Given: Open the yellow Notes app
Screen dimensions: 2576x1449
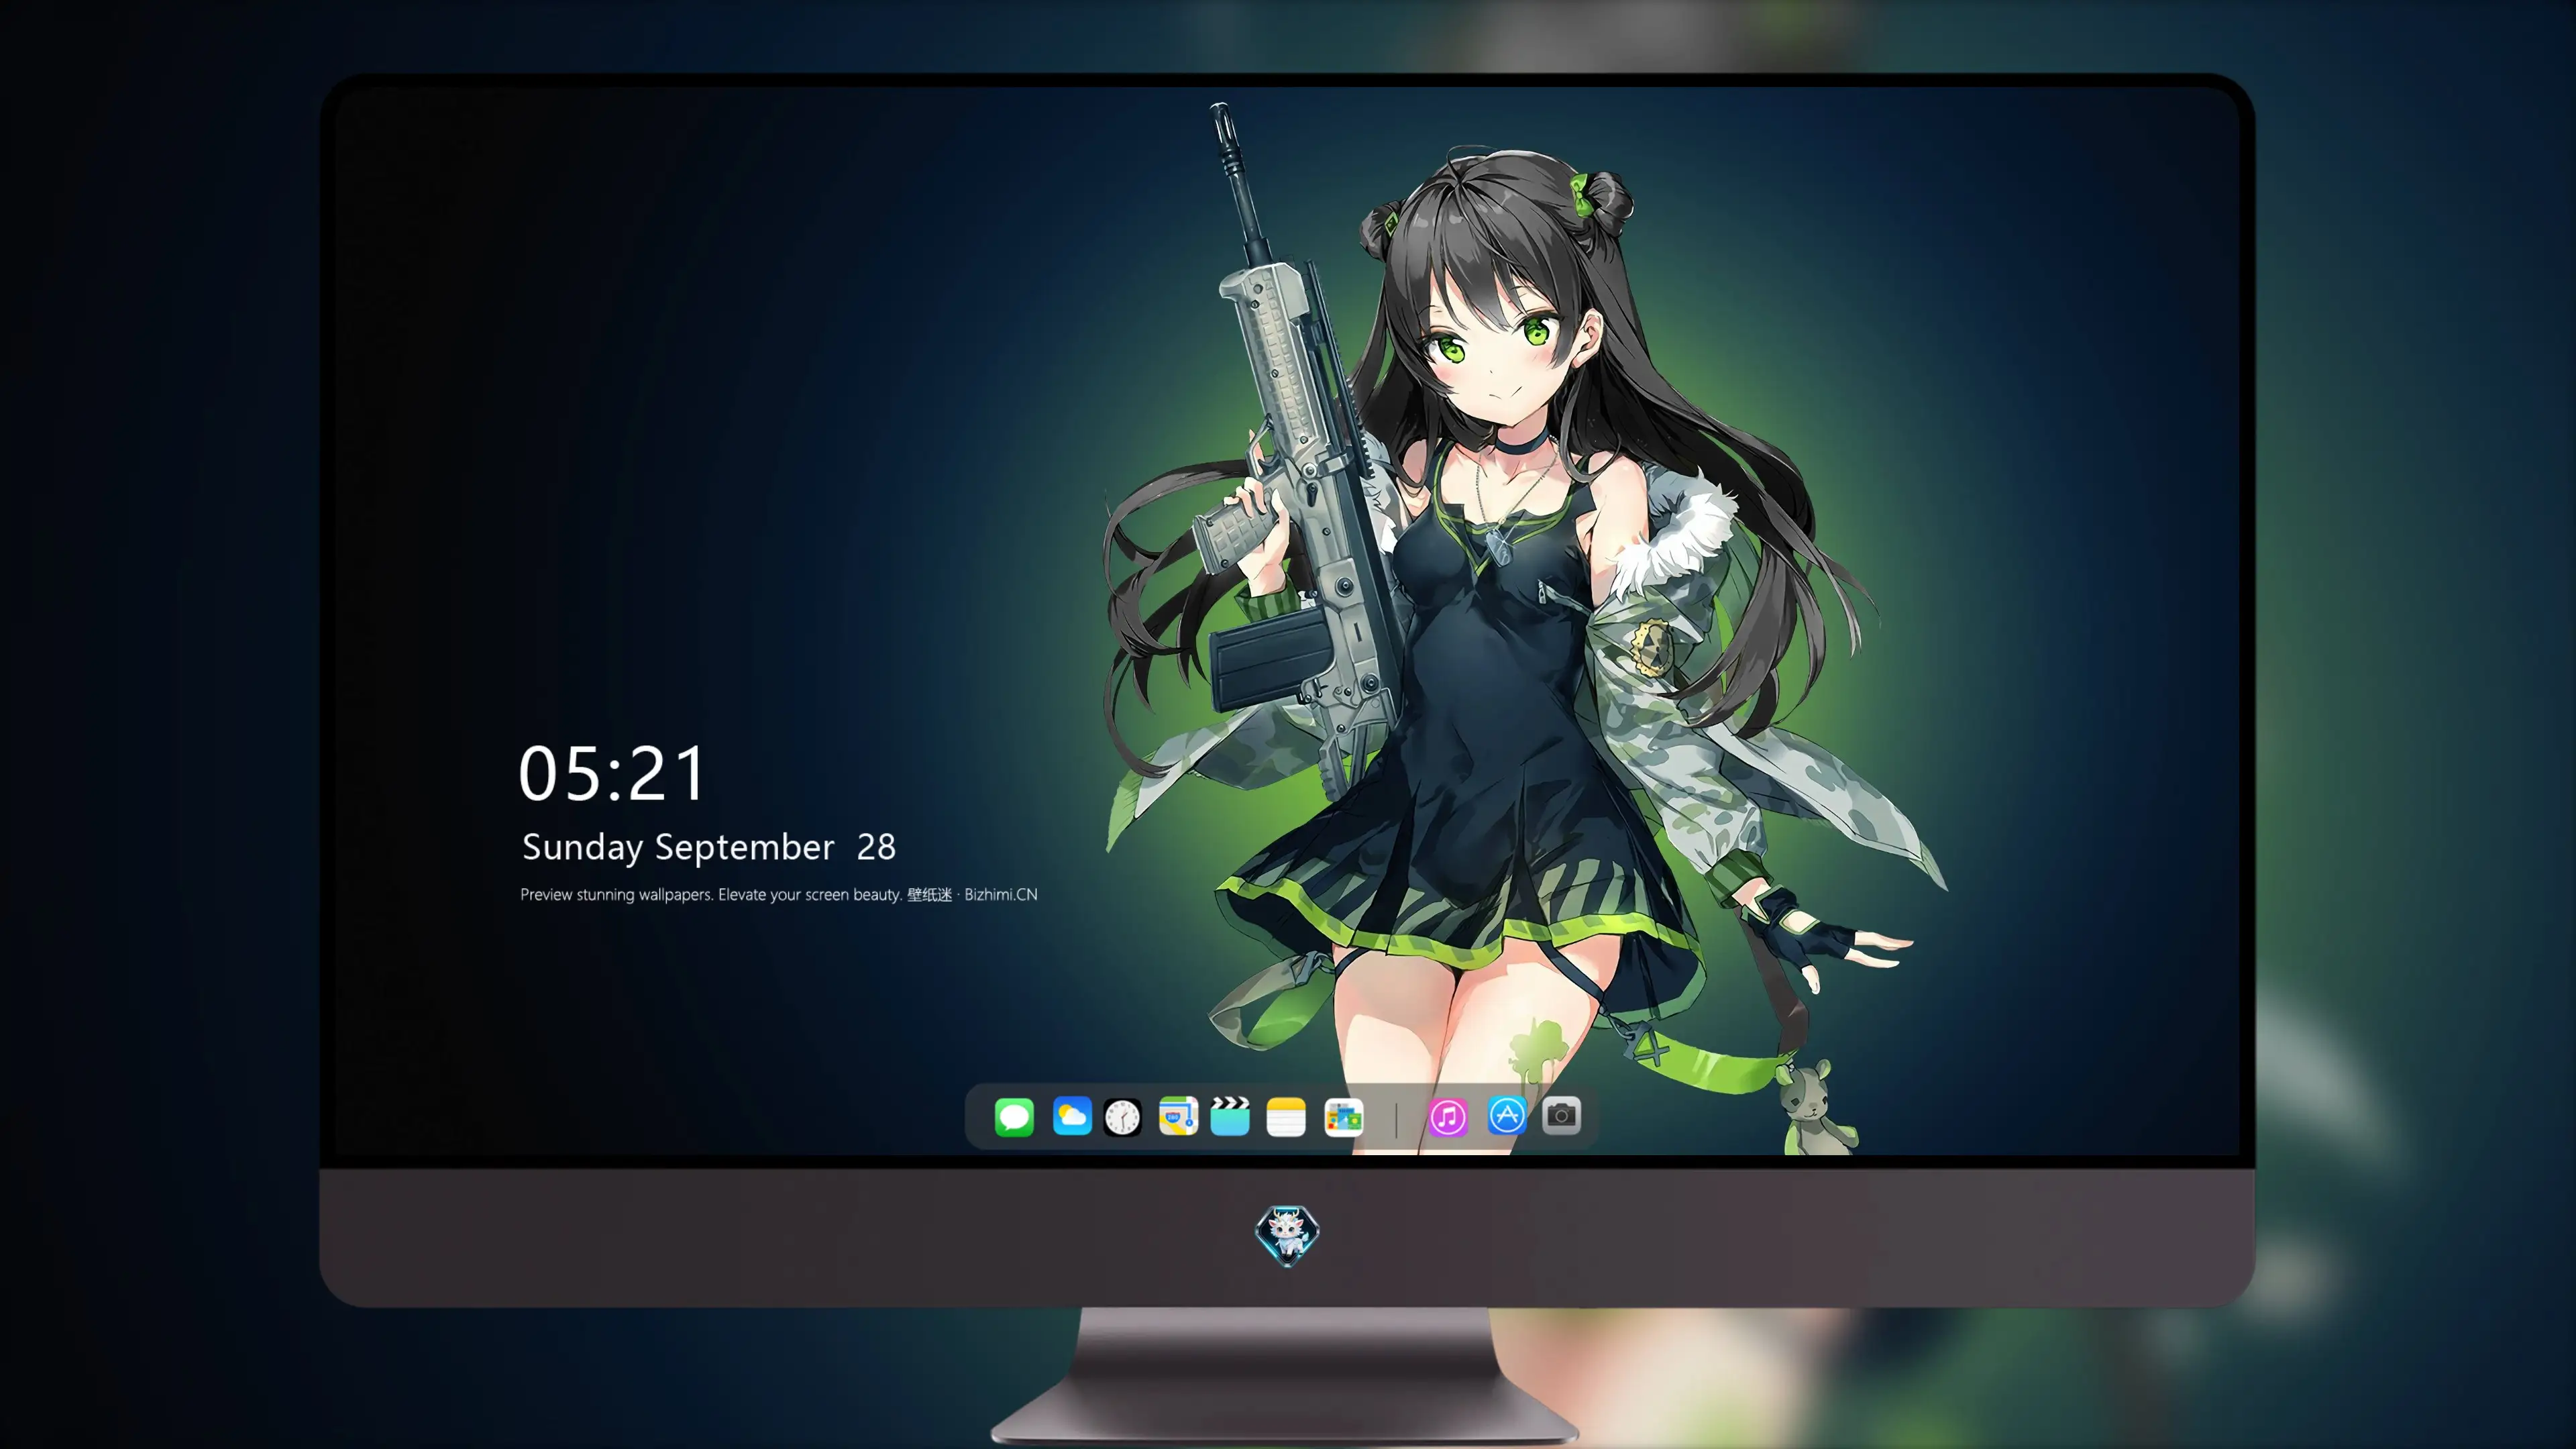Looking at the screenshot, I should (x=1286, y=1116).
